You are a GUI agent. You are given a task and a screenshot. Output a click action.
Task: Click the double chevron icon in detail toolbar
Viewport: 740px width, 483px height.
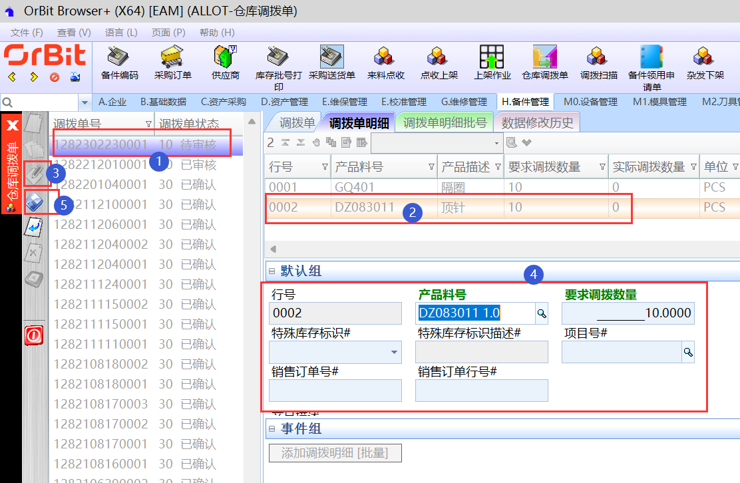[x=526, y=142]
